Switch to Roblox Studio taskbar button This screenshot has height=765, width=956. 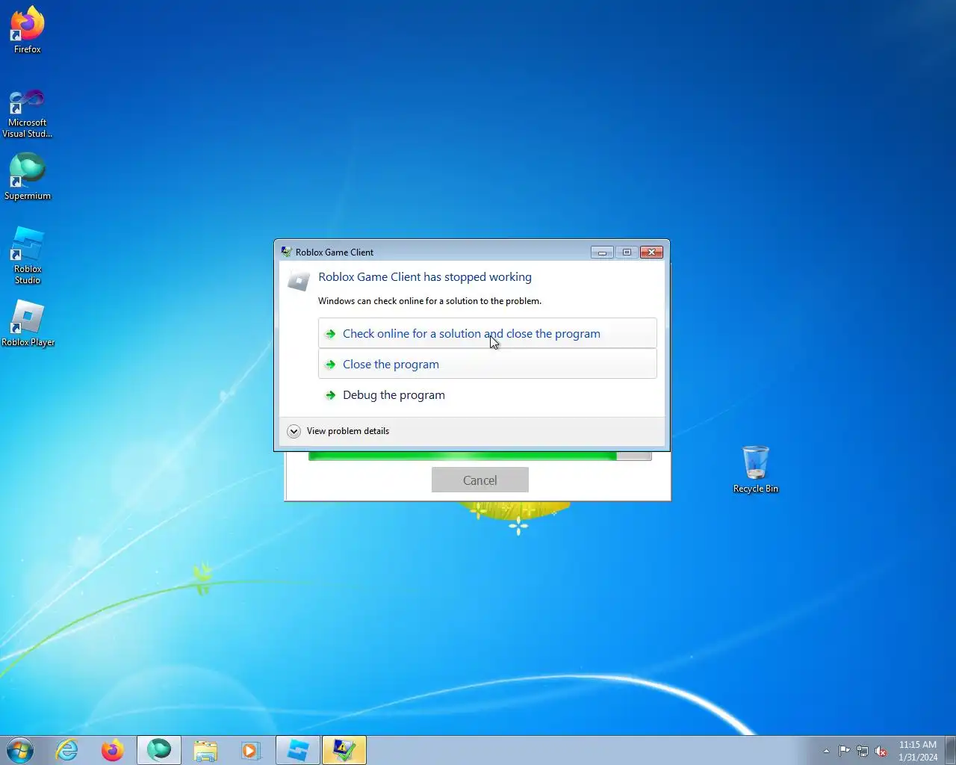click(298, 750)
